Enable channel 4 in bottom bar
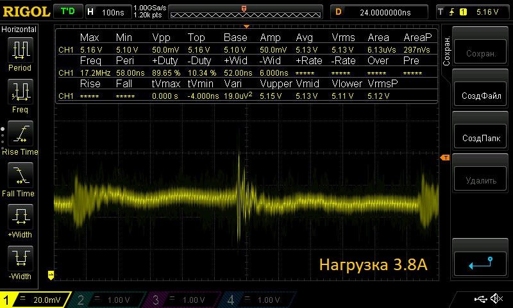Screen dimensions: 513x308 coord(258,300)
